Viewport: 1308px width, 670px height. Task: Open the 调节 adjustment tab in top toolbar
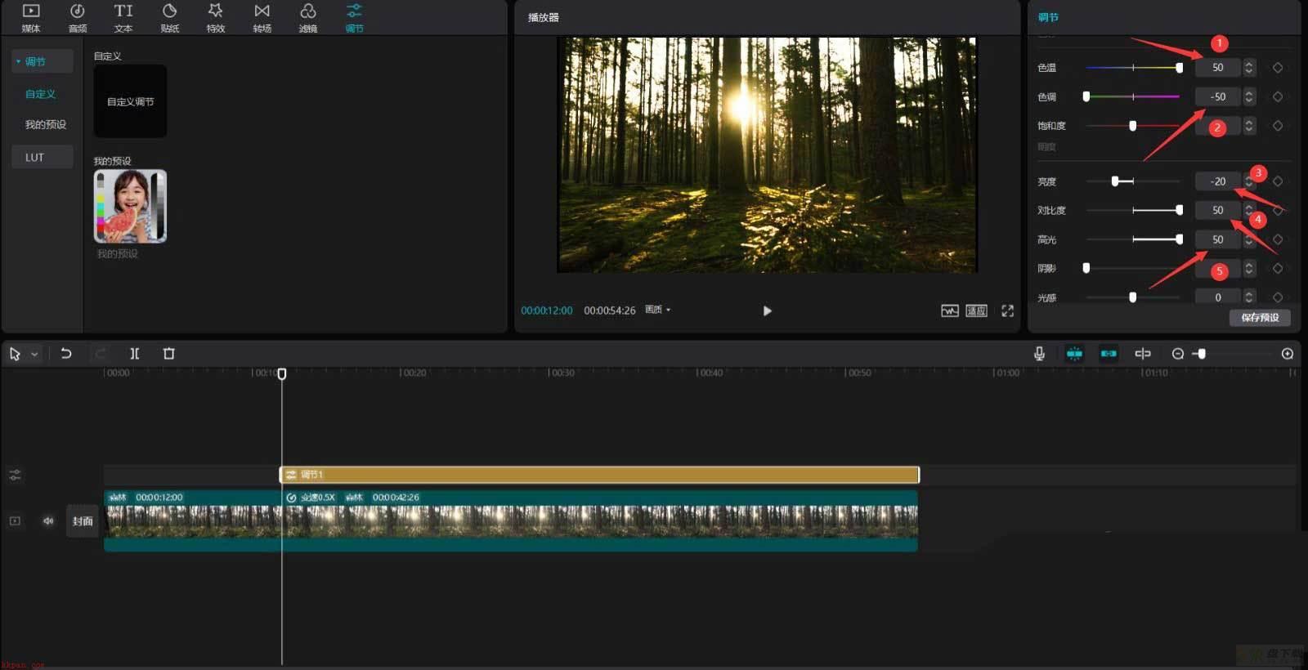(x=354, y=18)
